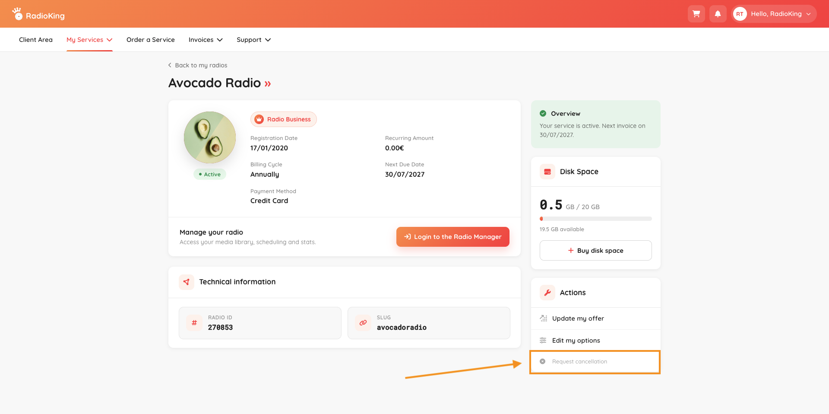The width and height of the screenshot is (829, 414).
Task: Click the Avocado Radio title
Action: pos(215,83)
